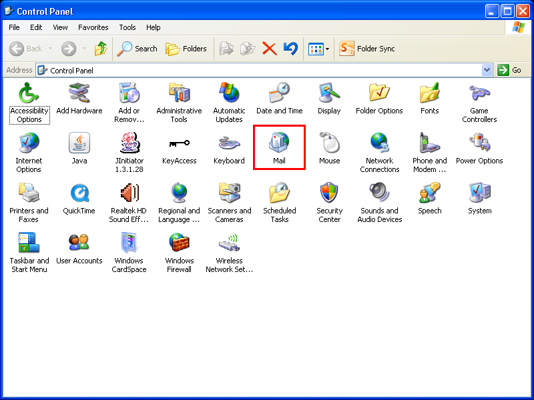This screenshot has height=400, width=534.
Task: Open the Favorites menu
Action: point(93,27)
